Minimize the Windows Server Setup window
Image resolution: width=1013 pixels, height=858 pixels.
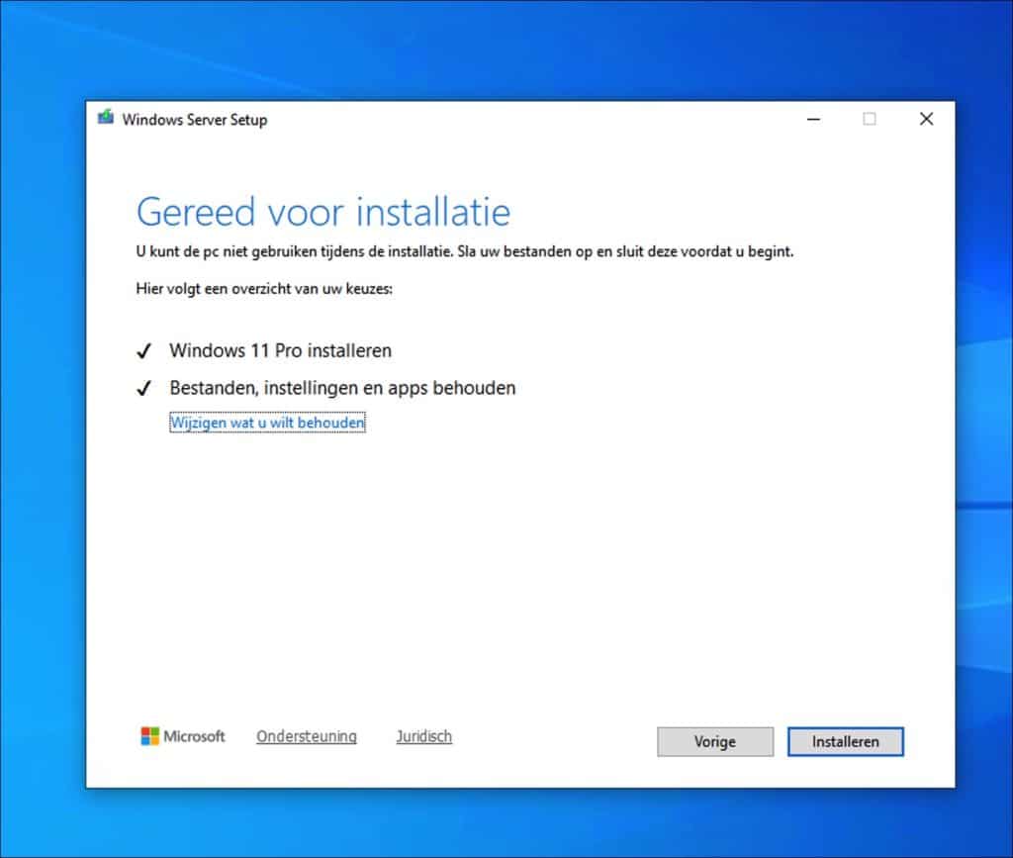click(x=813, y=119)
